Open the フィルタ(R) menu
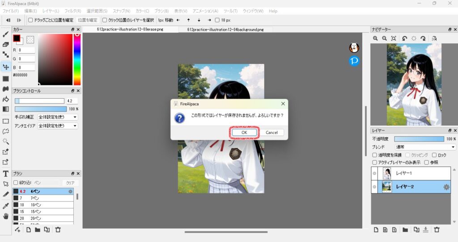458x242 pixels. [72, 11]
